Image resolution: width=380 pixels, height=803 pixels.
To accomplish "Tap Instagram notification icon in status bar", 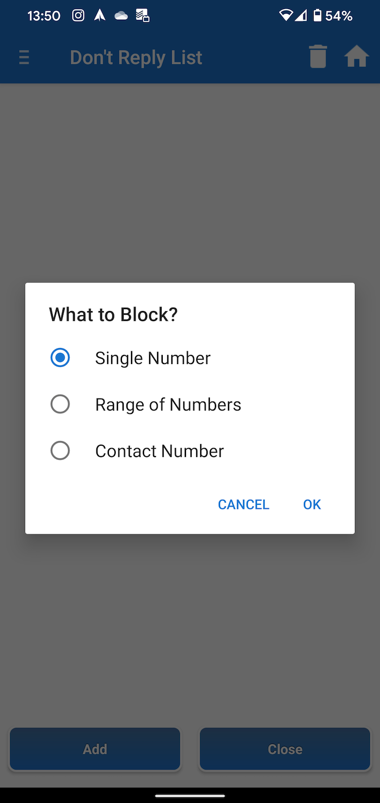I will coord(78,15).
